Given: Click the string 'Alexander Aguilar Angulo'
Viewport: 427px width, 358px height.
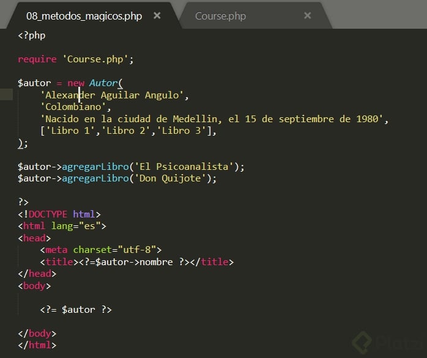Looking at the screenshot, I should point(112,95).
